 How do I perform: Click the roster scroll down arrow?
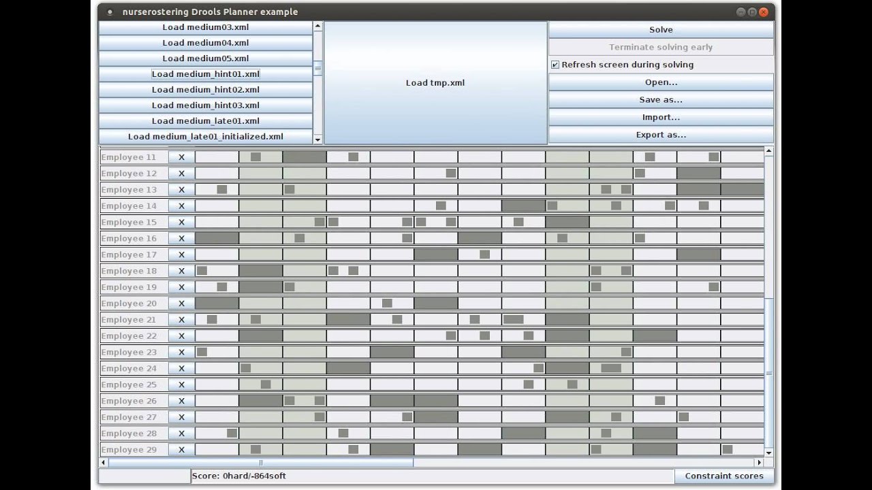click(x=768, y=453)
